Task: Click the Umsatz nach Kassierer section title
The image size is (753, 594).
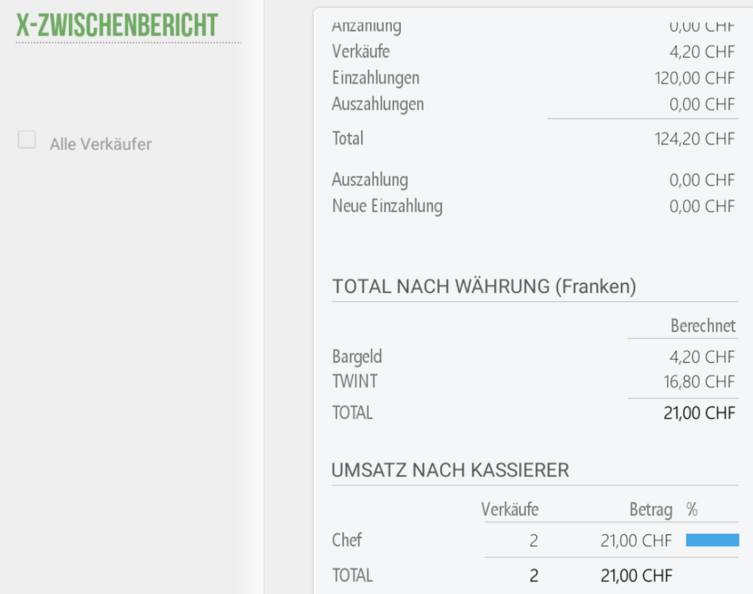Action: click(450, 470)
